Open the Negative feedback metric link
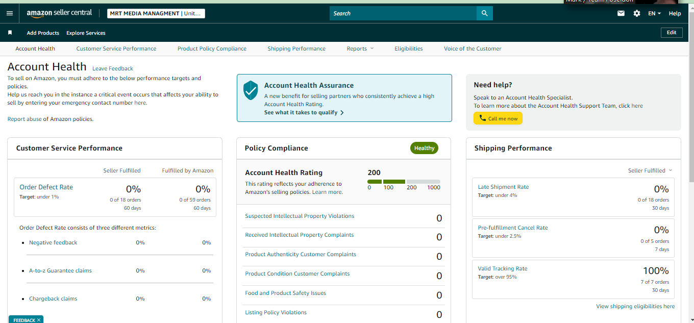The height and width of the screenshot is (323, 694). coord(53,242)
